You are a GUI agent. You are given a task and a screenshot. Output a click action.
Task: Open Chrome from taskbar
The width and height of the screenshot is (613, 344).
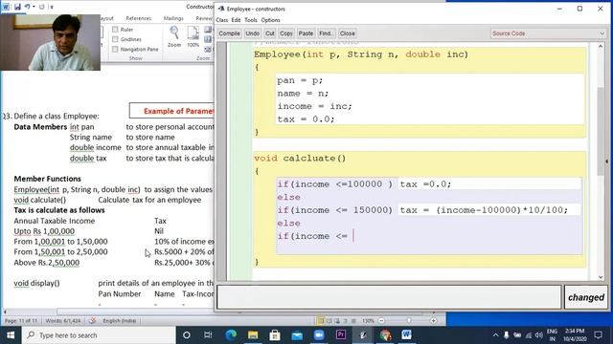(x=385, y=335)
